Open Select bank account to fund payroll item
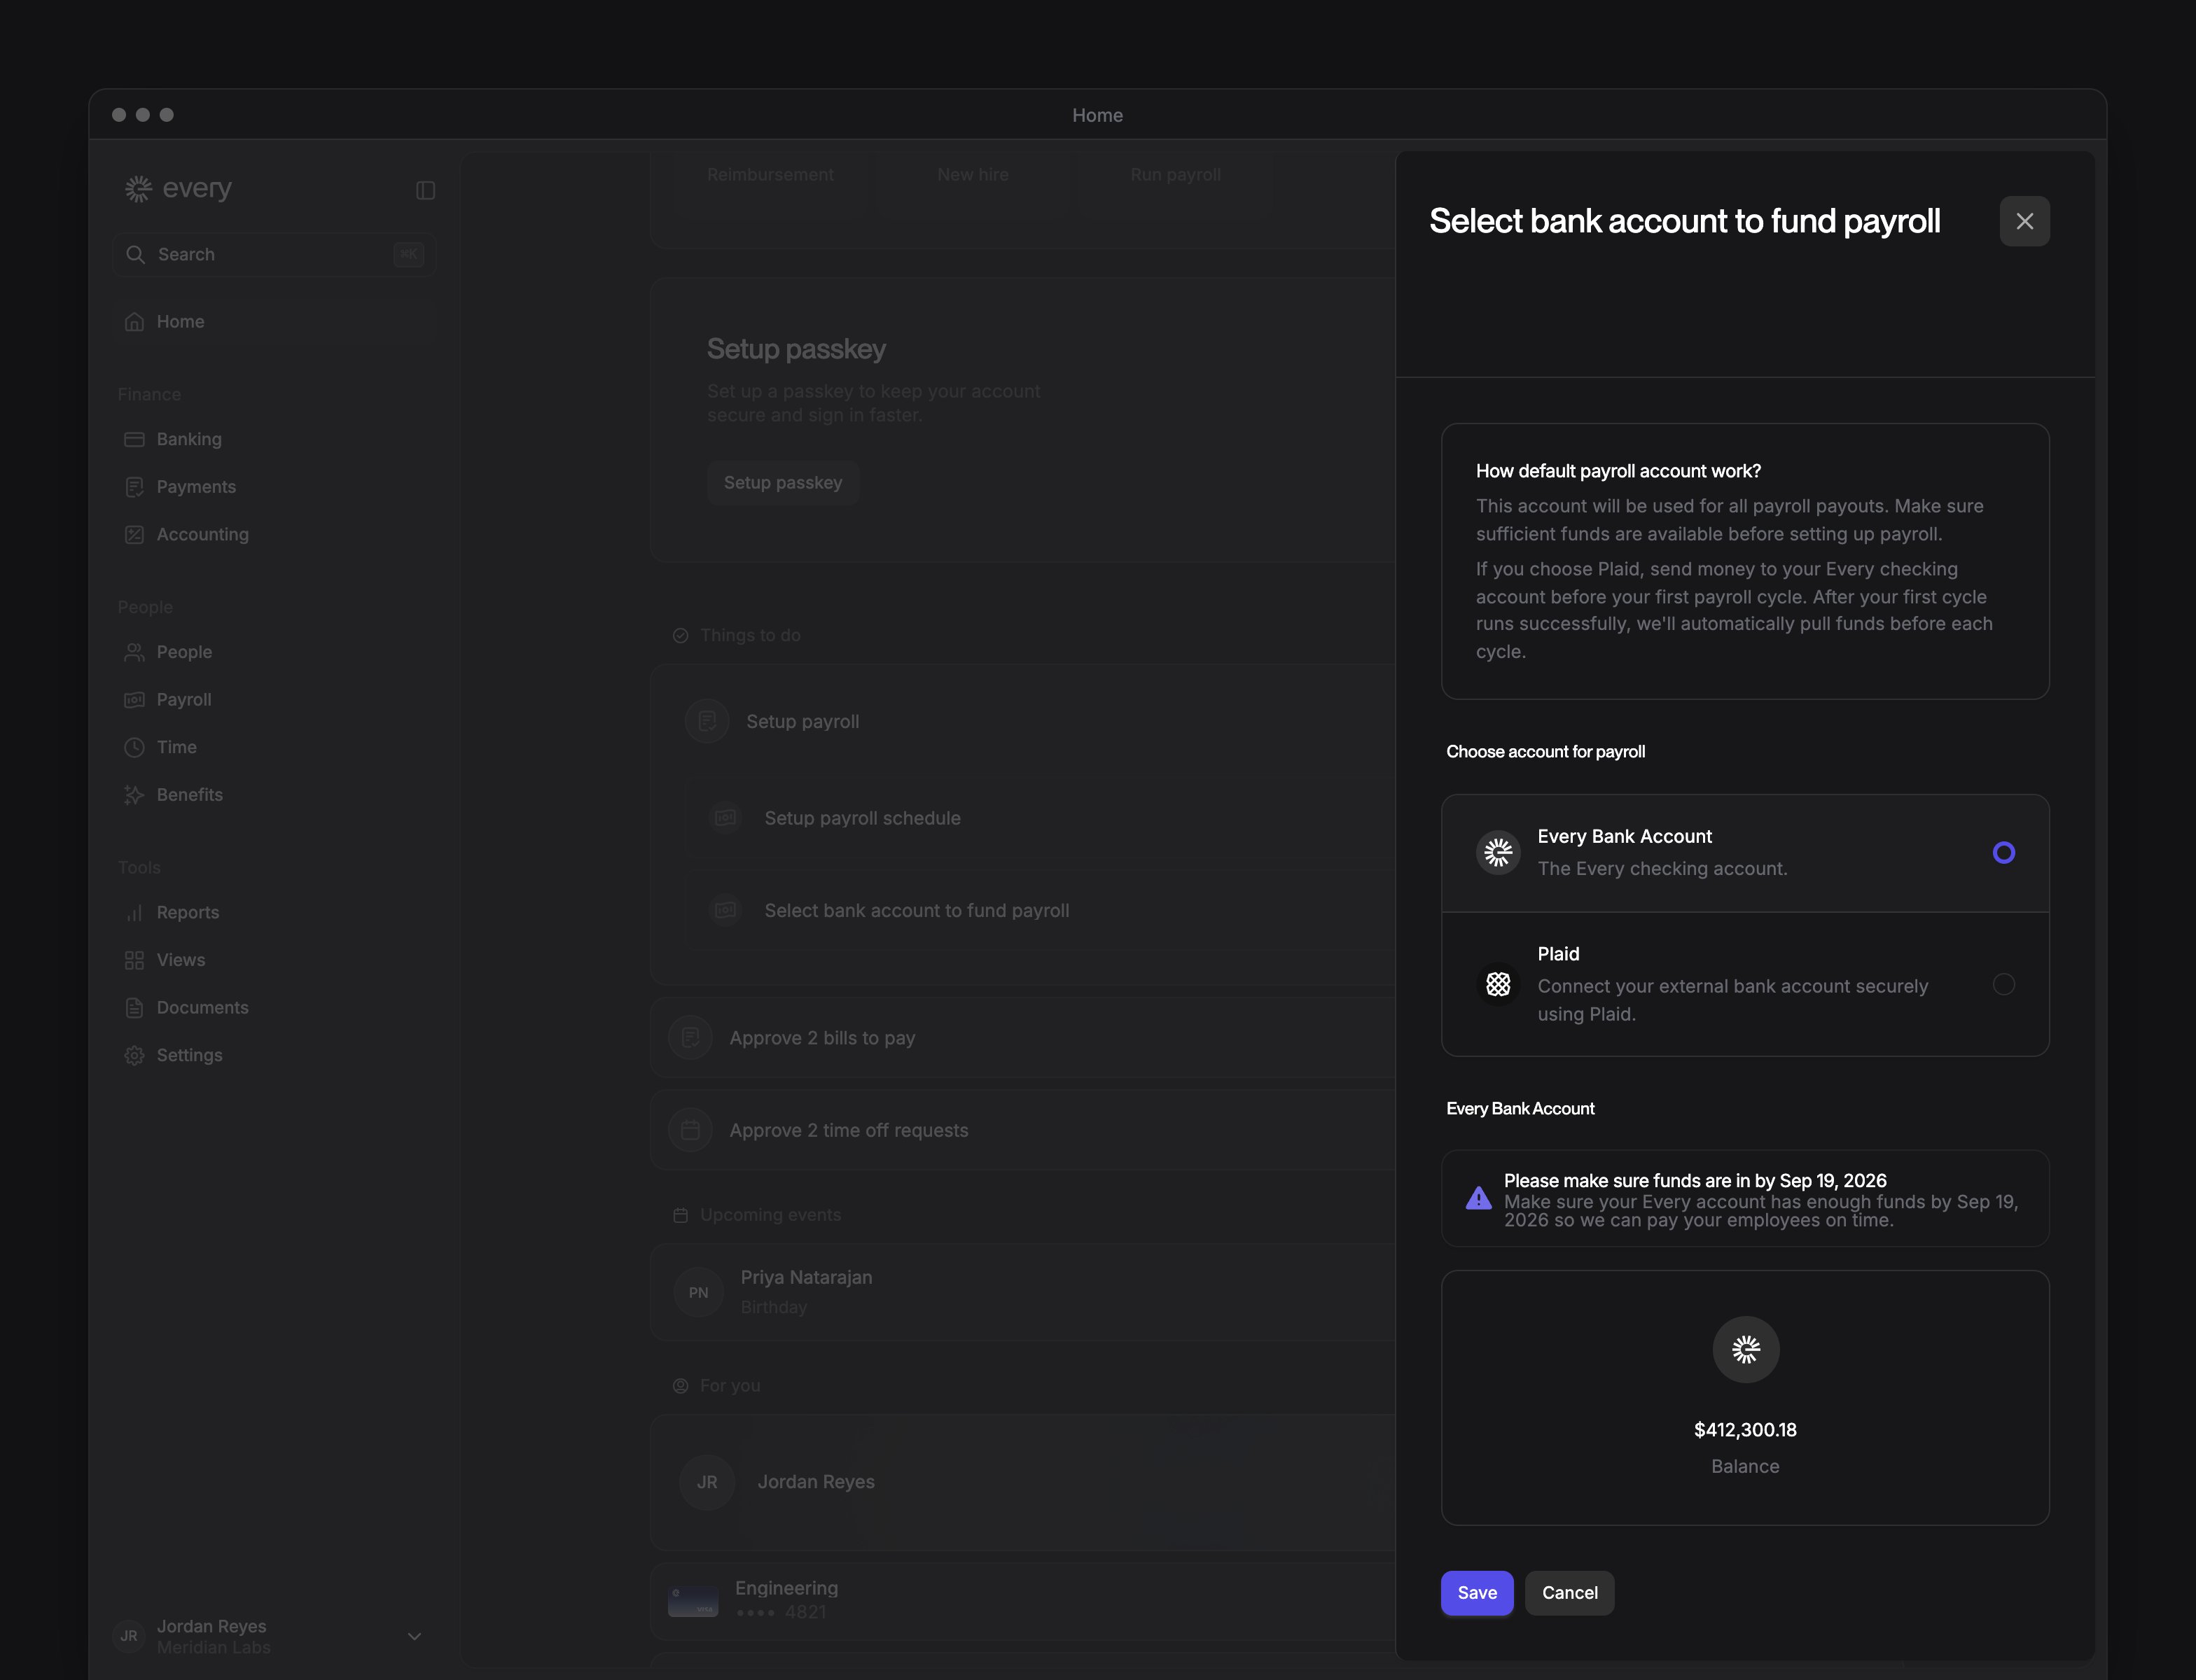 pos(1041,910)
